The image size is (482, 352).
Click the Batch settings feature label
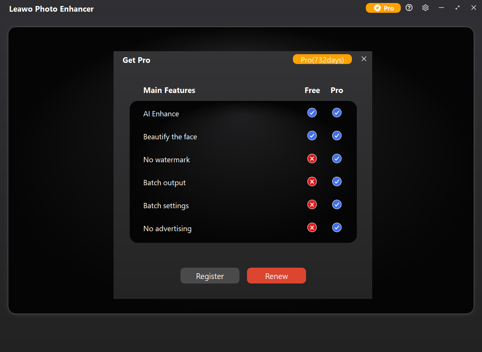(166, 206)
